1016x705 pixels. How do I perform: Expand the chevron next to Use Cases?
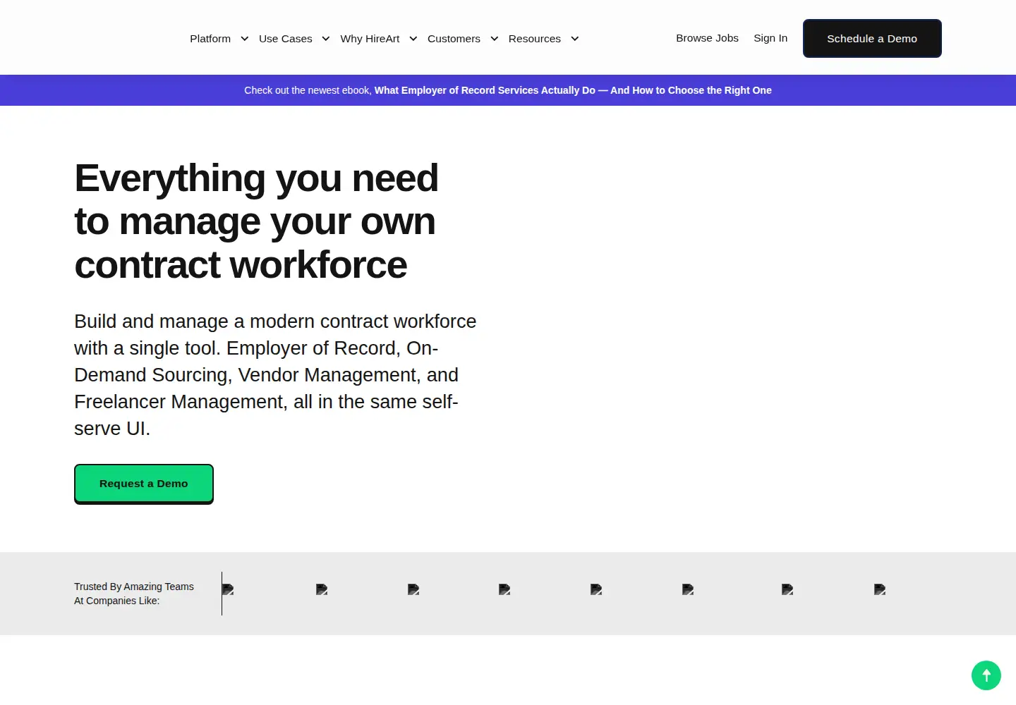[x=325, y=39]
